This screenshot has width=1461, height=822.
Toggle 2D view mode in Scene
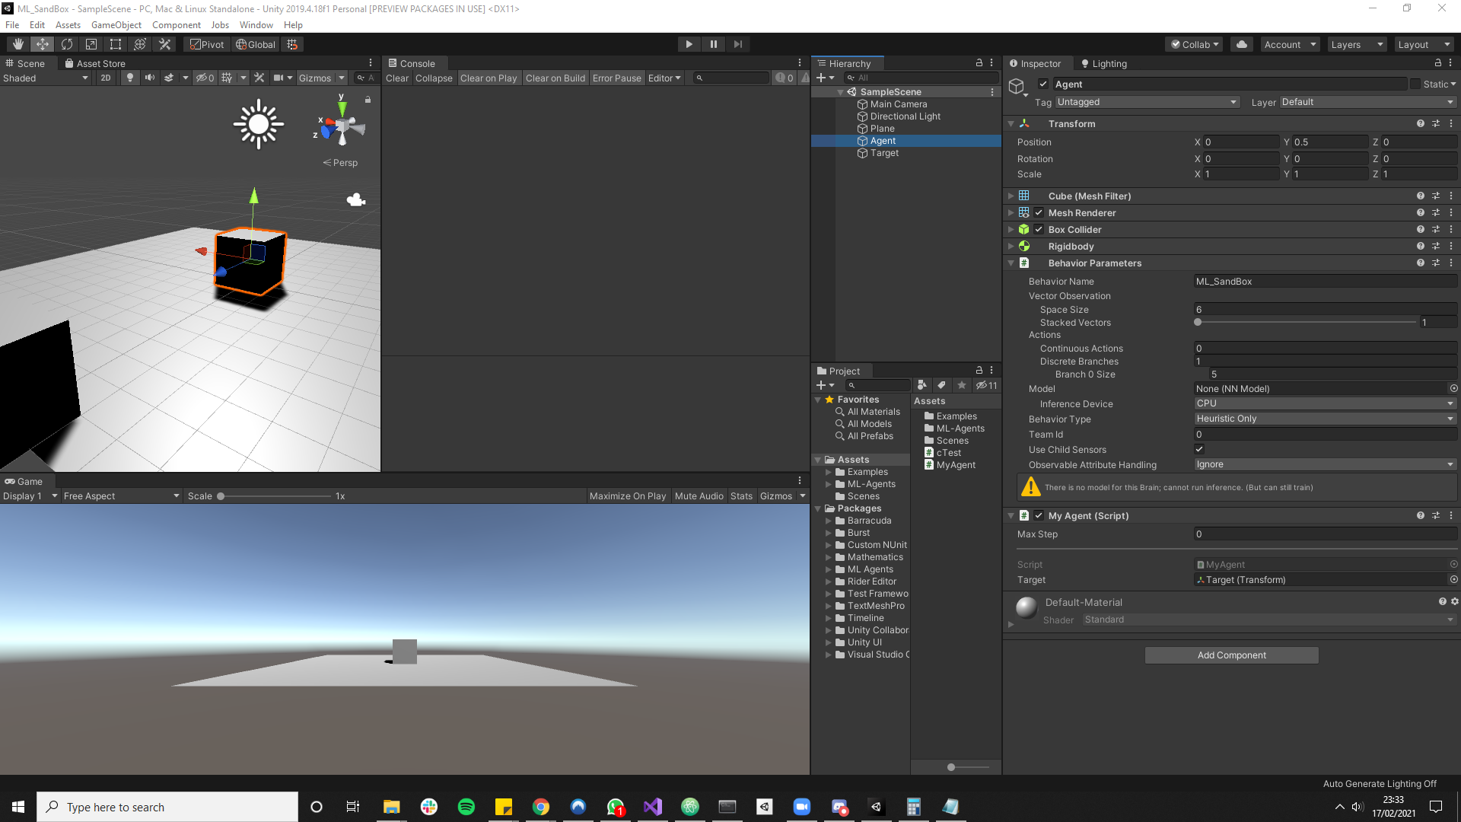coord(106,78)
